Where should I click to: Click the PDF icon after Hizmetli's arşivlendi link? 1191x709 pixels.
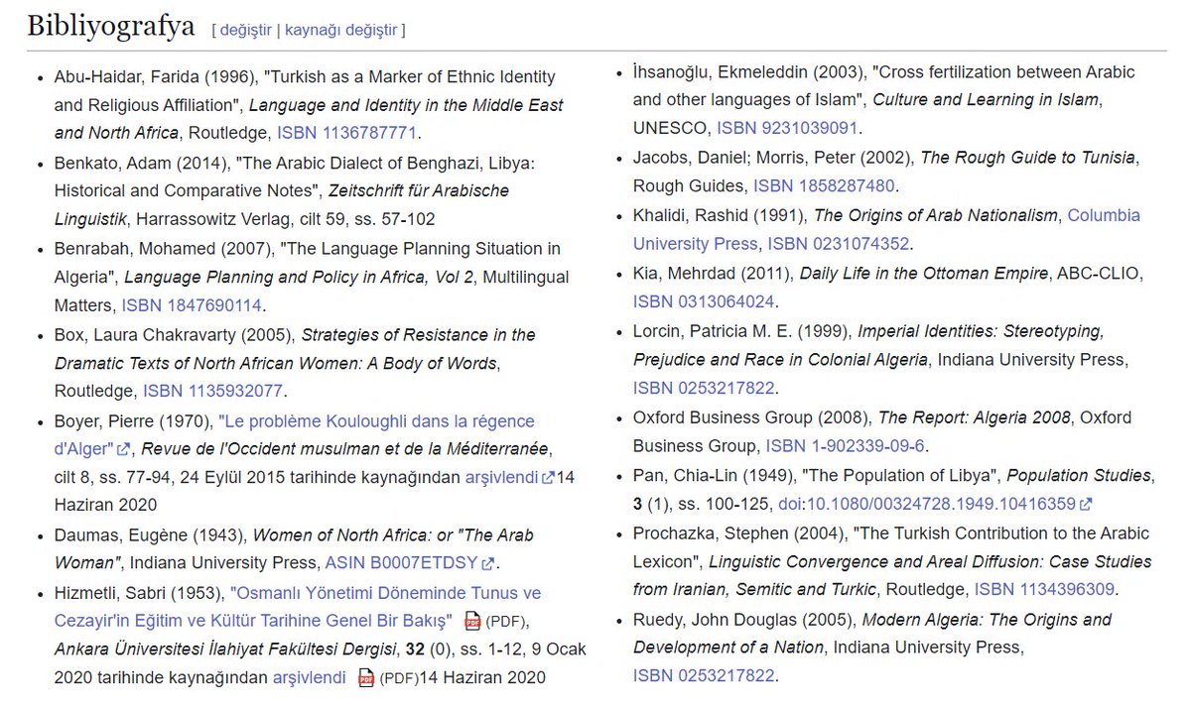(x=367, y=679)
